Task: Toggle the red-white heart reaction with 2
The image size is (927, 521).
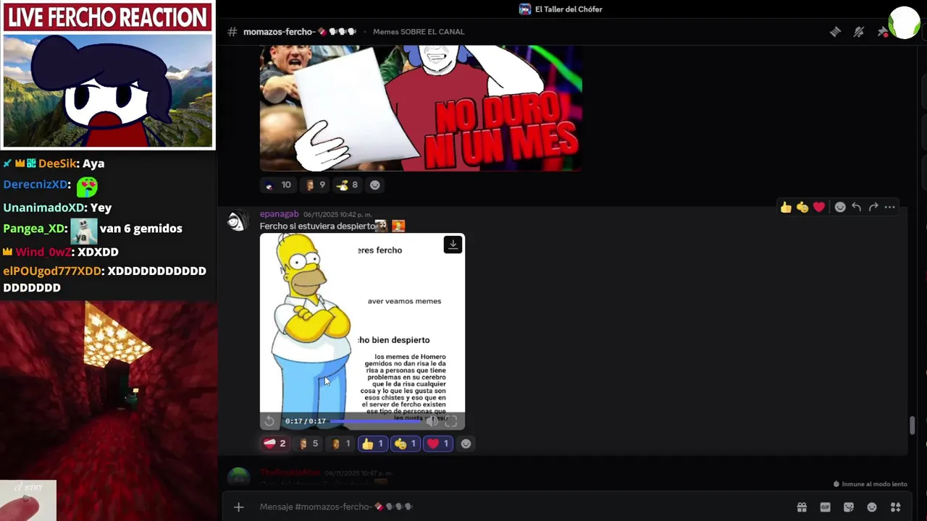Action: coord(274,444)
